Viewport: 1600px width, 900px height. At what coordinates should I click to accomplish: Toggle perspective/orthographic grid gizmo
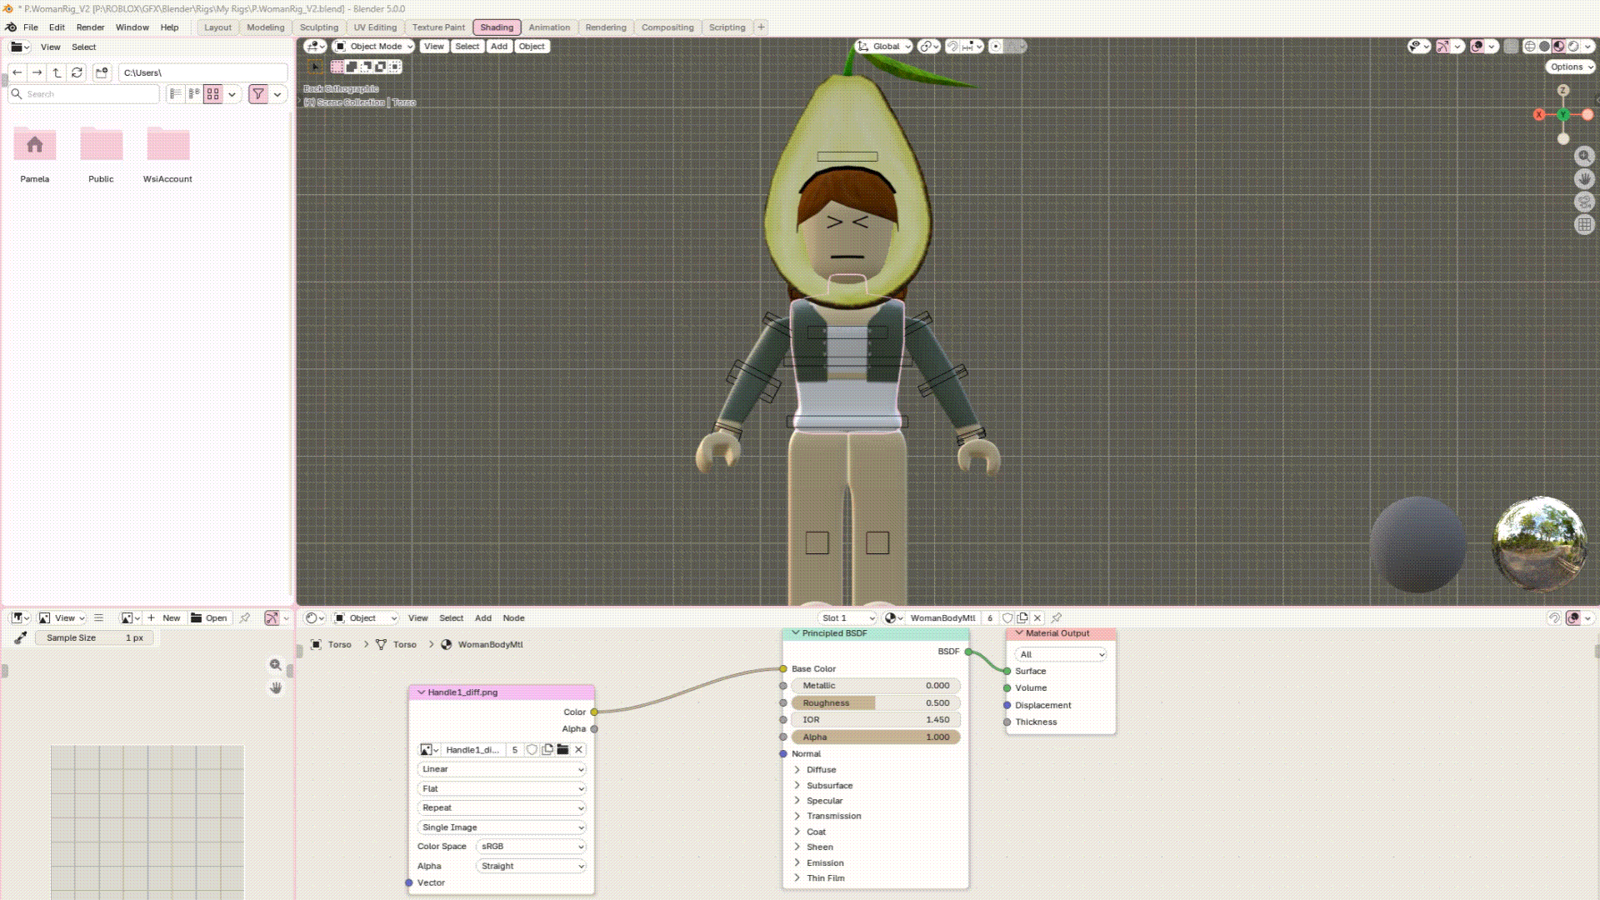coord(1584,224)
